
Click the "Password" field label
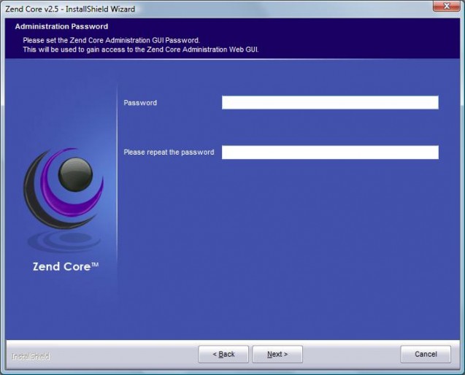140,103
